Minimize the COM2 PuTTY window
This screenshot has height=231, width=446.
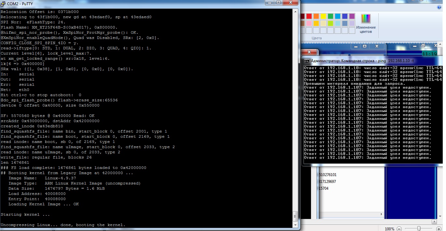pos(270,3)
